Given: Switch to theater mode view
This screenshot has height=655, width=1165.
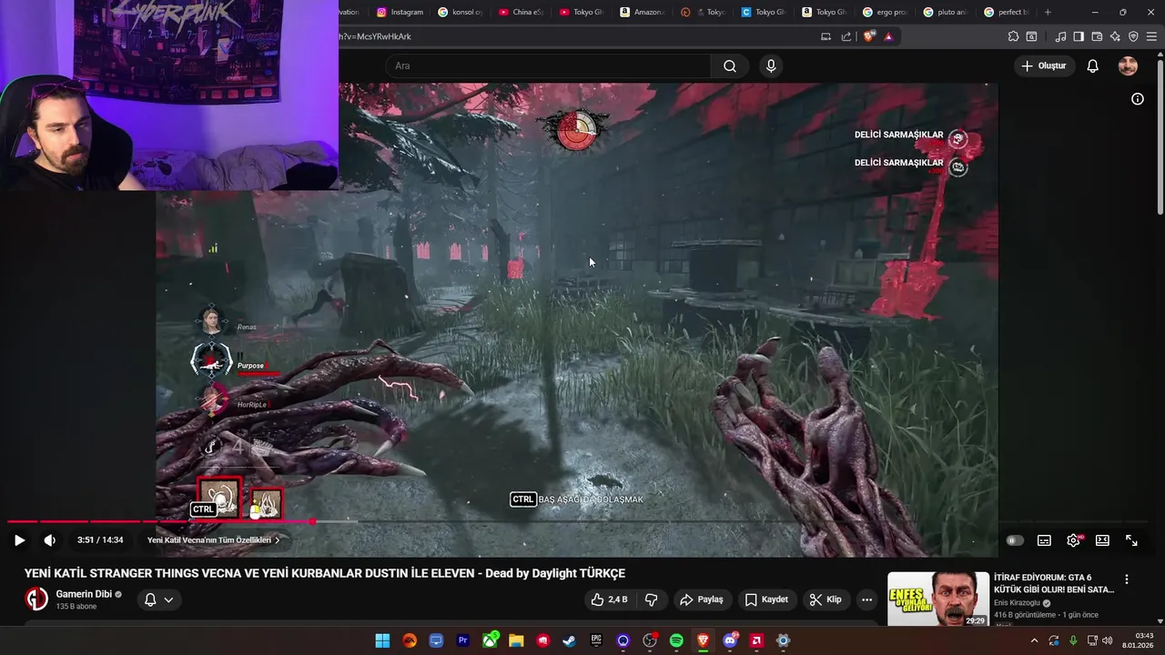Looking at the screenshot, I should (1102, 540).
